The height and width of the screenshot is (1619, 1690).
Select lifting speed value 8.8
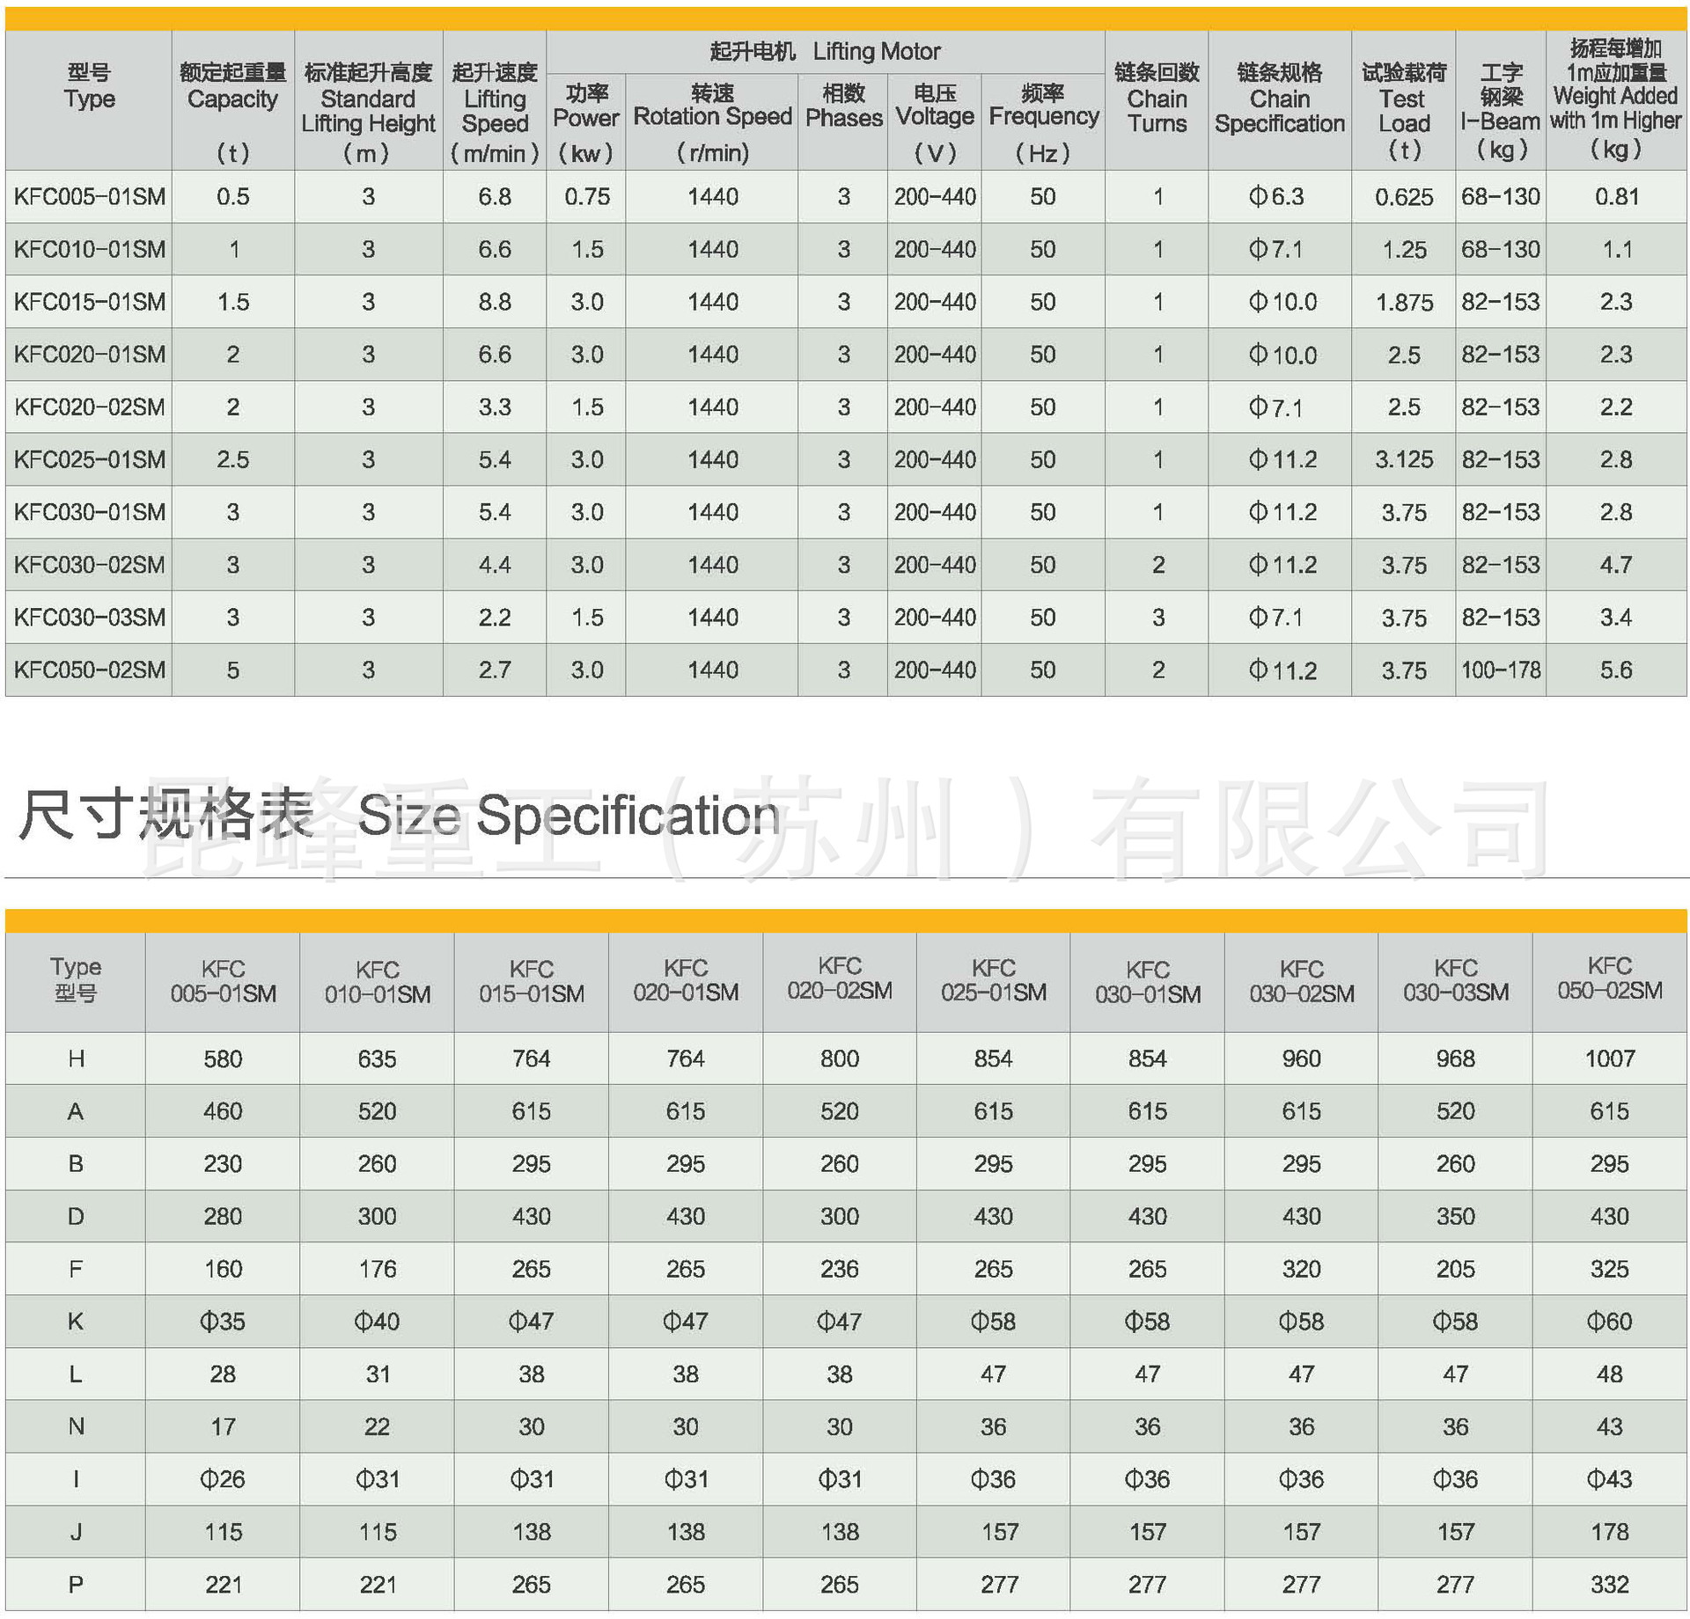click(x=495, y=302)
